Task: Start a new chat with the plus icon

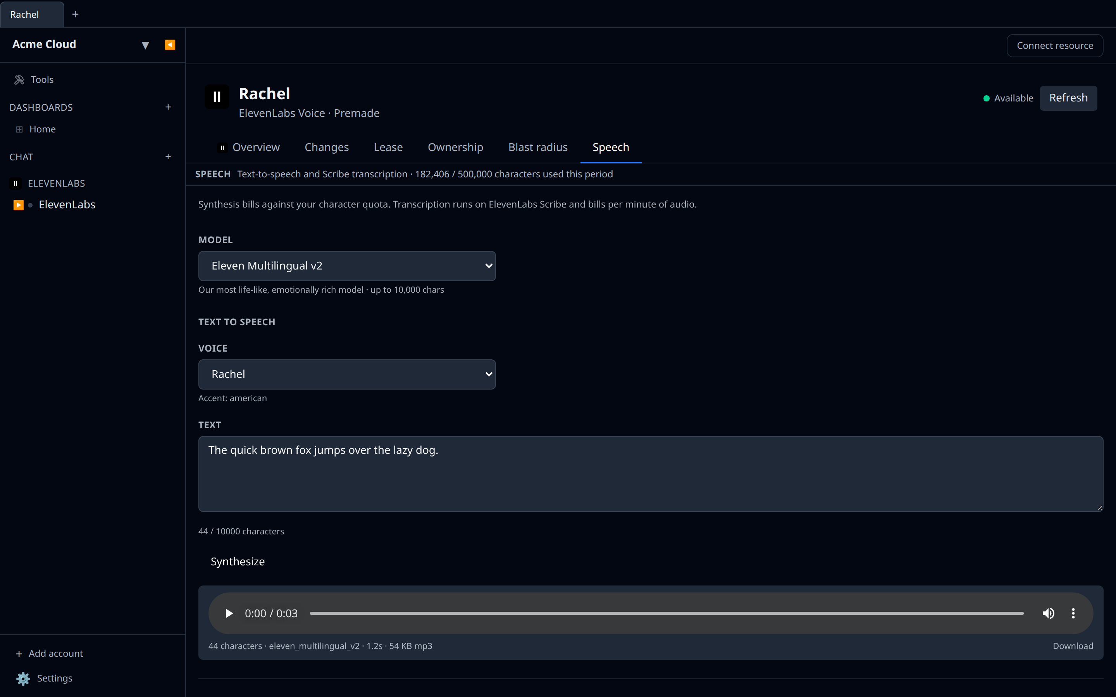Action: [168, 157]
